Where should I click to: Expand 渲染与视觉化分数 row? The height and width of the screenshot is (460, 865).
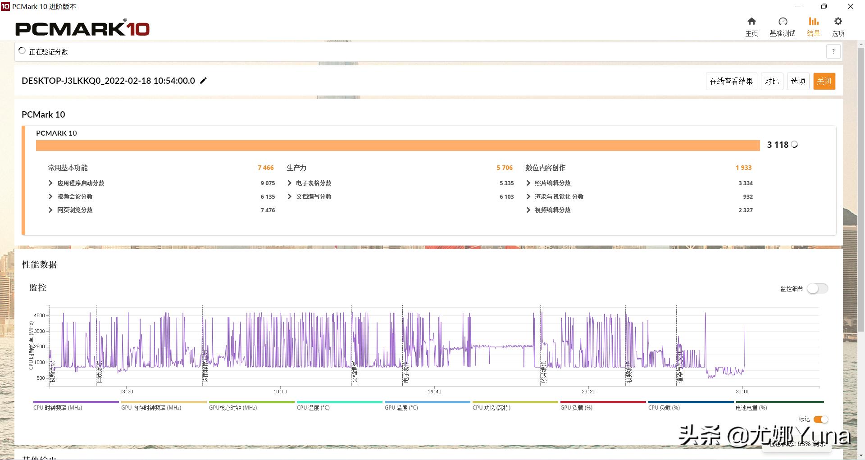pos(528,196)
